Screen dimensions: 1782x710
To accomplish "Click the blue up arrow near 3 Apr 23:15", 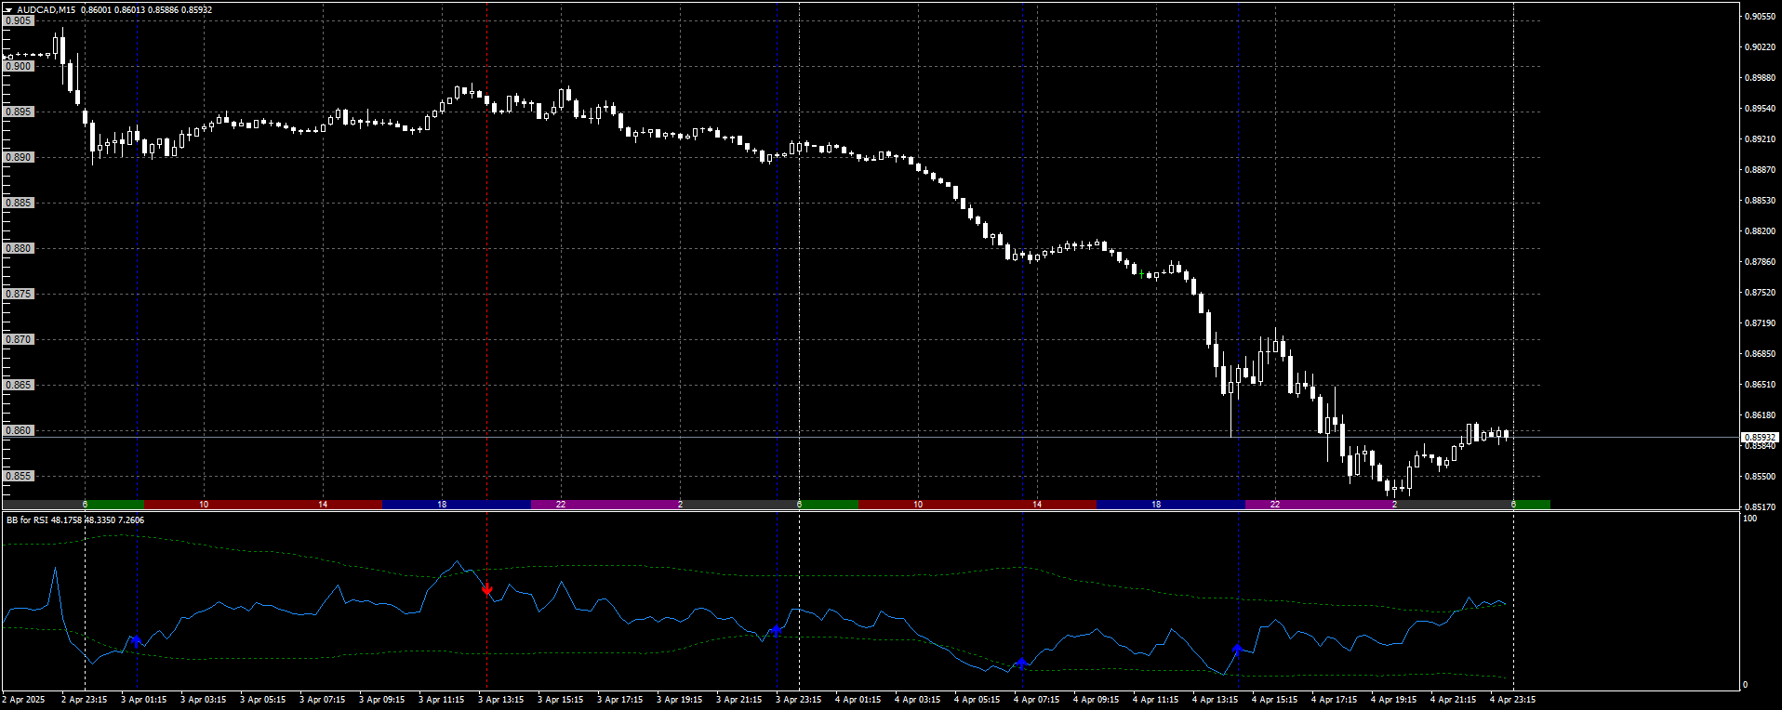I will point(776,630).
